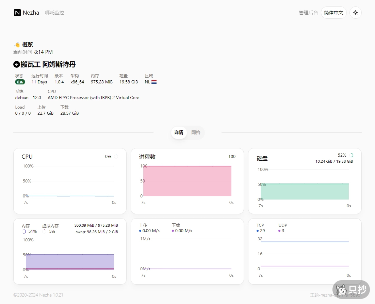375x304 pixels.
Task: Open the 简体中文 language dropdown
Action: click(x=333, y=13)
